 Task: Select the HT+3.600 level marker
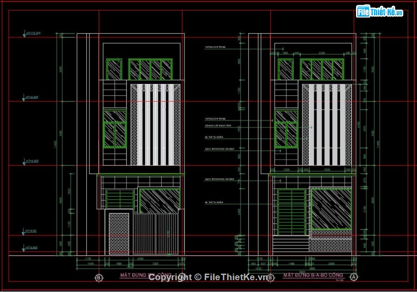pyautogui.click(x=32, y=161)
